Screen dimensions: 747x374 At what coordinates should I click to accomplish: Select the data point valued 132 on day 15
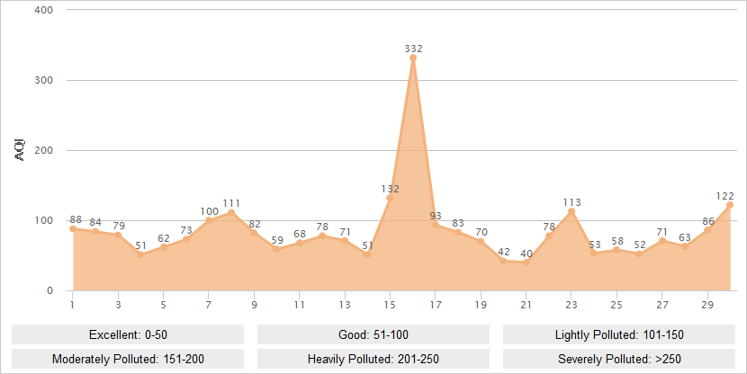coord(390,198)
